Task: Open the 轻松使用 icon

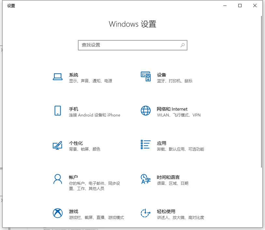Action: click(146, 213)
